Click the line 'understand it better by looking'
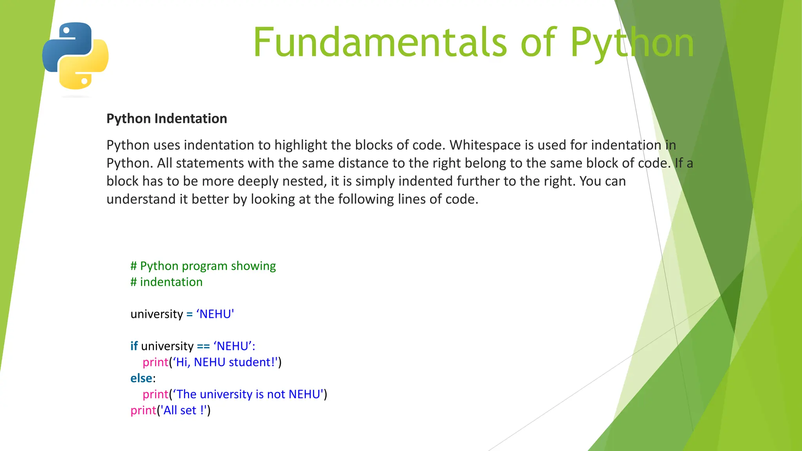 click(x=293, y=199)
